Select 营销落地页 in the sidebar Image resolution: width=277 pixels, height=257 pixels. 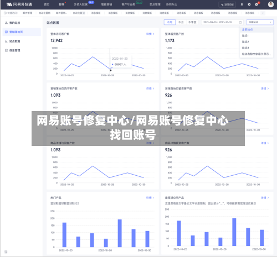click(16, 32)
